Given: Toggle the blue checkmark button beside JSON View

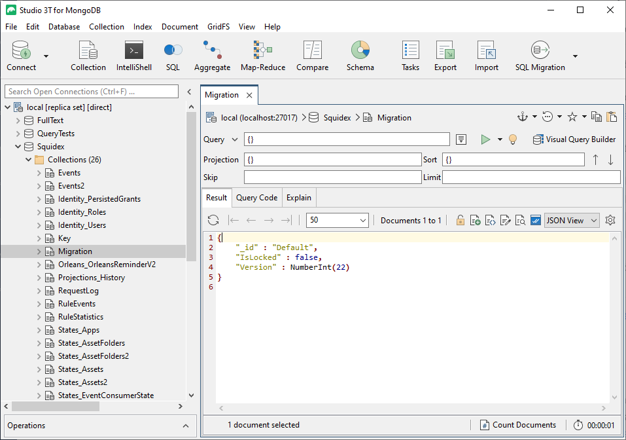Looking at the screenshot, I should coord(535,220).
